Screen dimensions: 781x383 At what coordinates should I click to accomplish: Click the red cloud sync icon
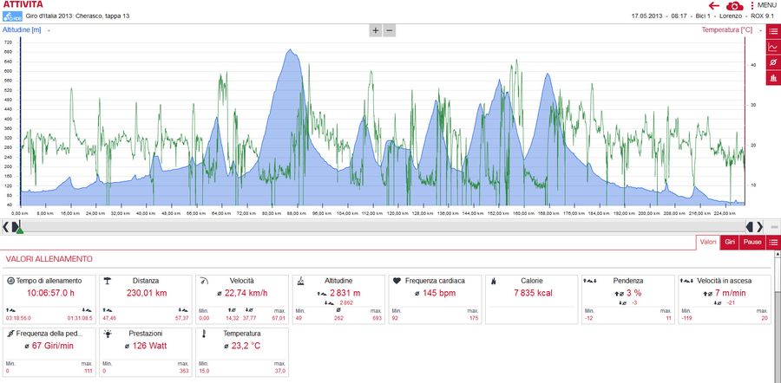coord(735,5)
